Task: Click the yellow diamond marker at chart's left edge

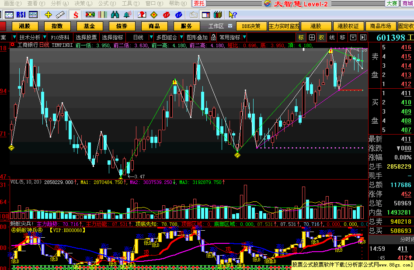Action: pyautogui.click(x=11, y=148)
